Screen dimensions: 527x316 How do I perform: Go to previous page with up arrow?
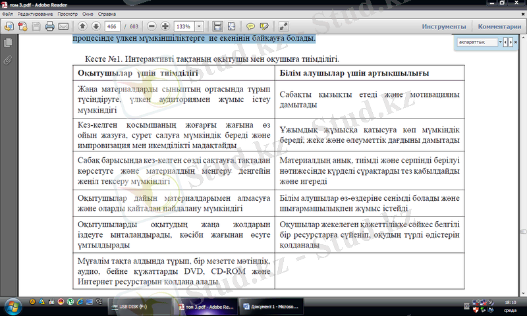82,26
